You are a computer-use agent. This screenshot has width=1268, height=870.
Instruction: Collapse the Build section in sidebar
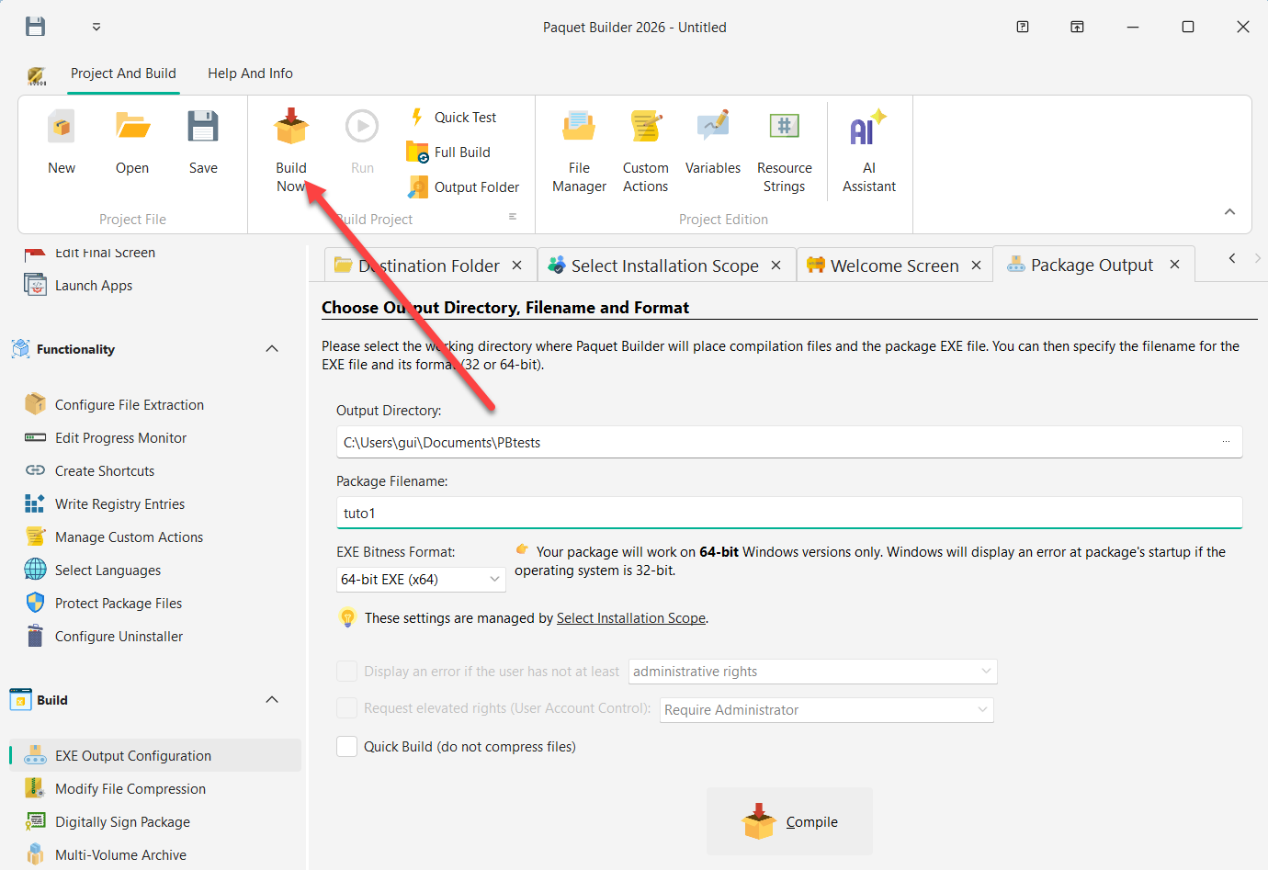(272, 699)
